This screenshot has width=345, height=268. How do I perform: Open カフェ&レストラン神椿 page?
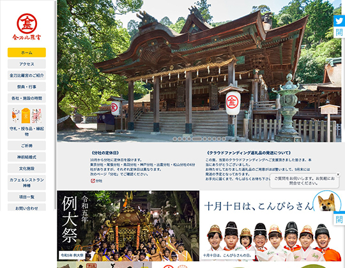coord(27,182)
